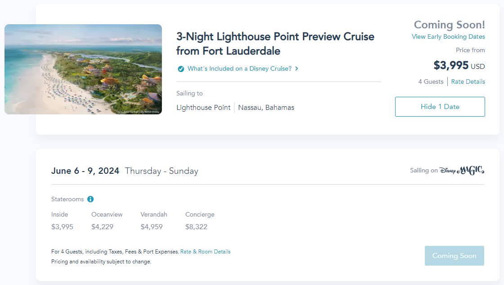Image resolution: width=504 pixels, height=285 pixels.
Task: Click the Nassau, Bahamas port name
Action: (266, 108)
